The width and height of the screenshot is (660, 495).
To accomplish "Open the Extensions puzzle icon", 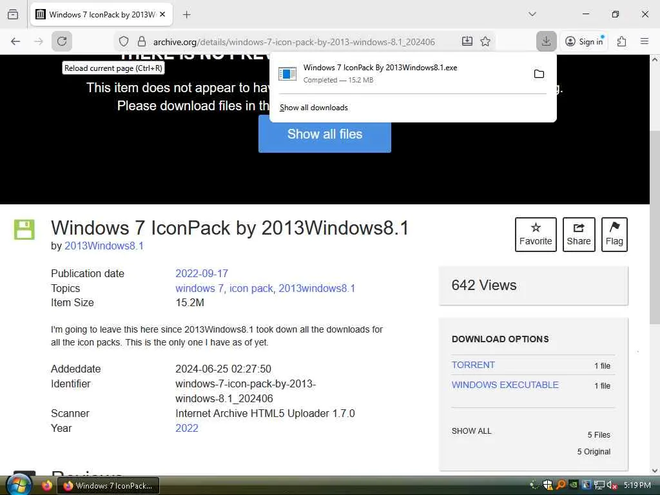I will pos(621,41).
